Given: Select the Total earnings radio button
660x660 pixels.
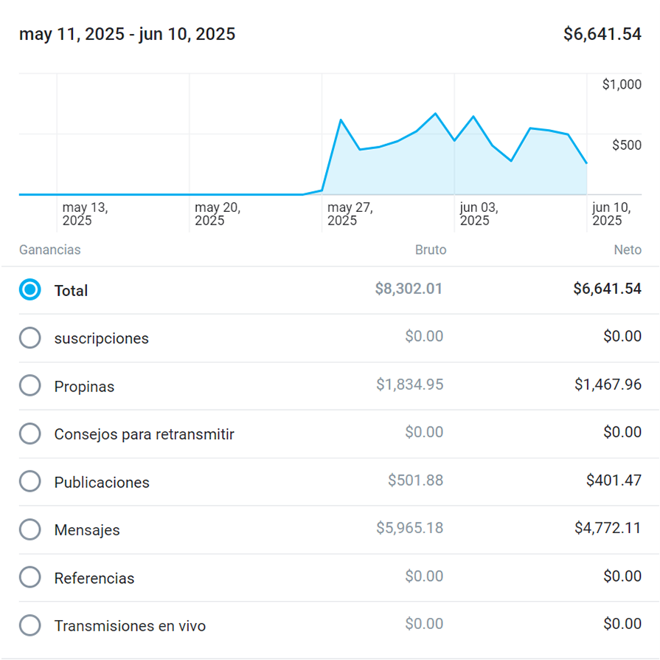Looking at the screenshot, I should click(29, 290).
